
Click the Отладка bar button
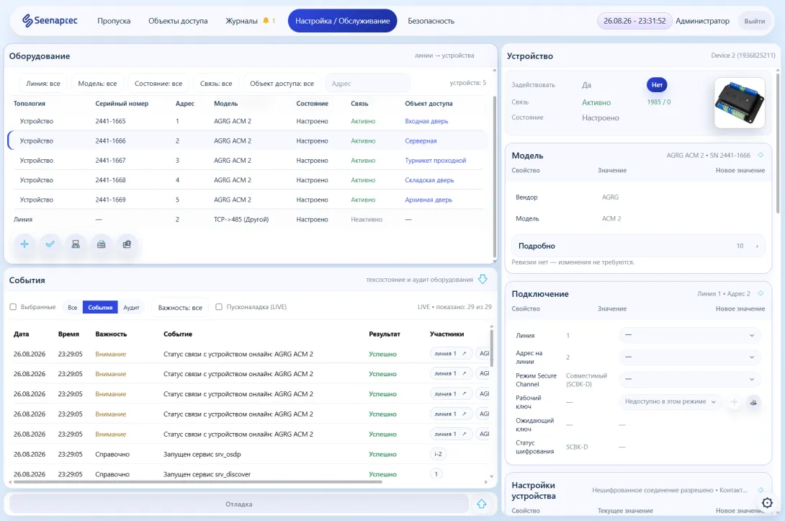239,504
